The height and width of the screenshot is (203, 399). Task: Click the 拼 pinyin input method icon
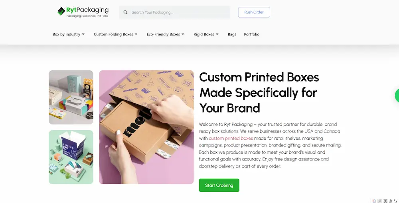tap(379, 201)
